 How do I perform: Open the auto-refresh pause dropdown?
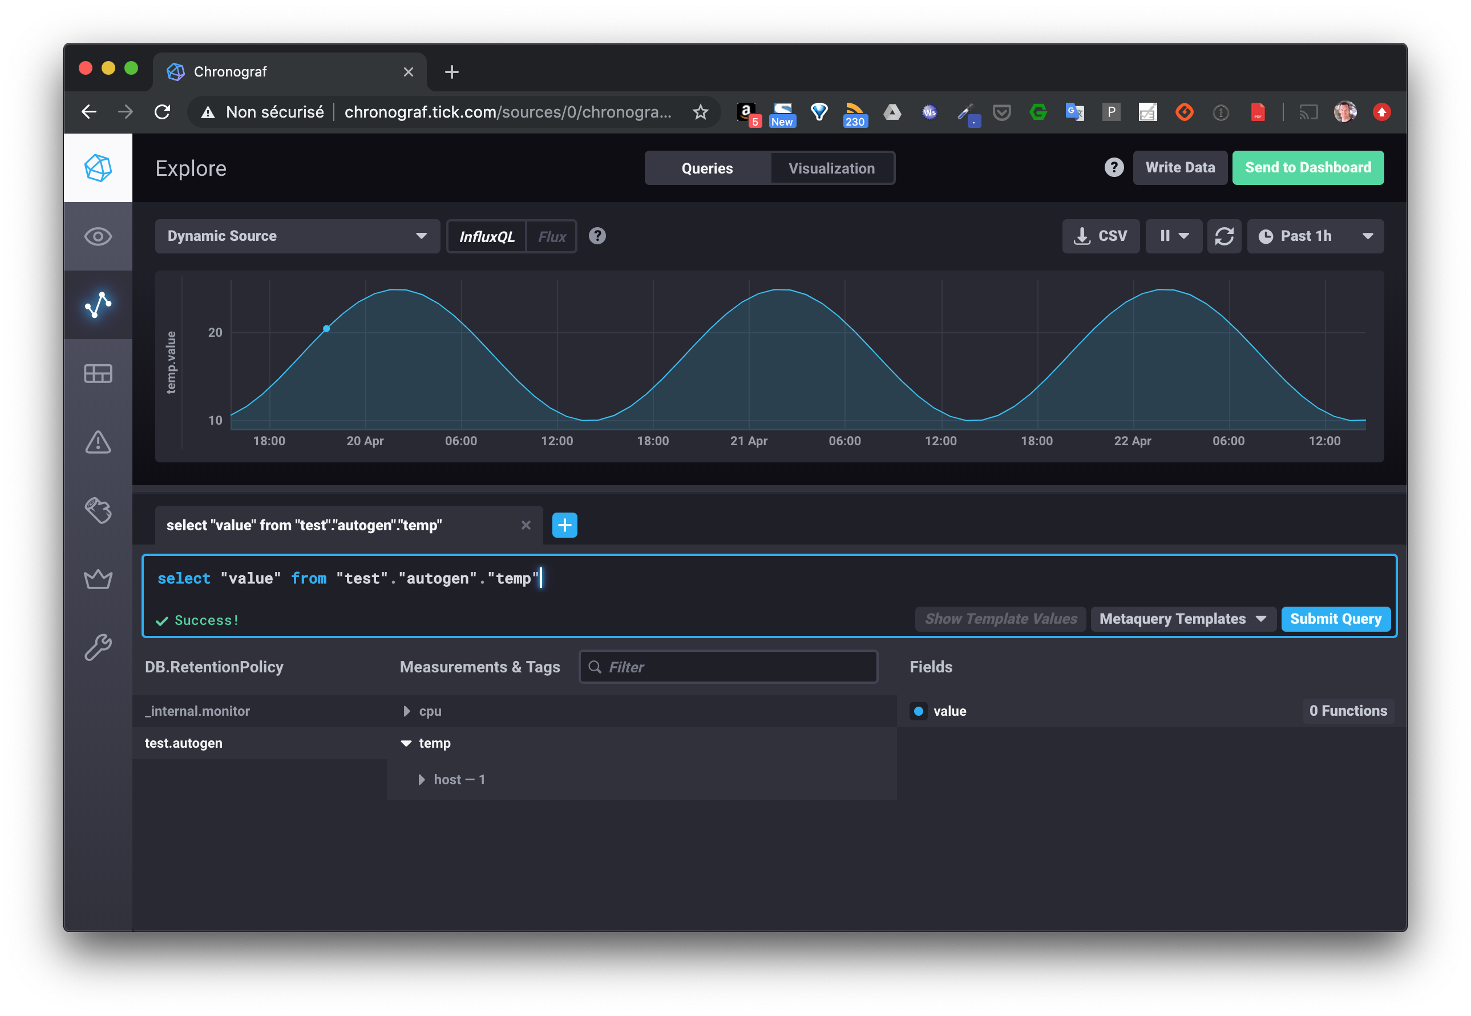(x=1173, y=236)
